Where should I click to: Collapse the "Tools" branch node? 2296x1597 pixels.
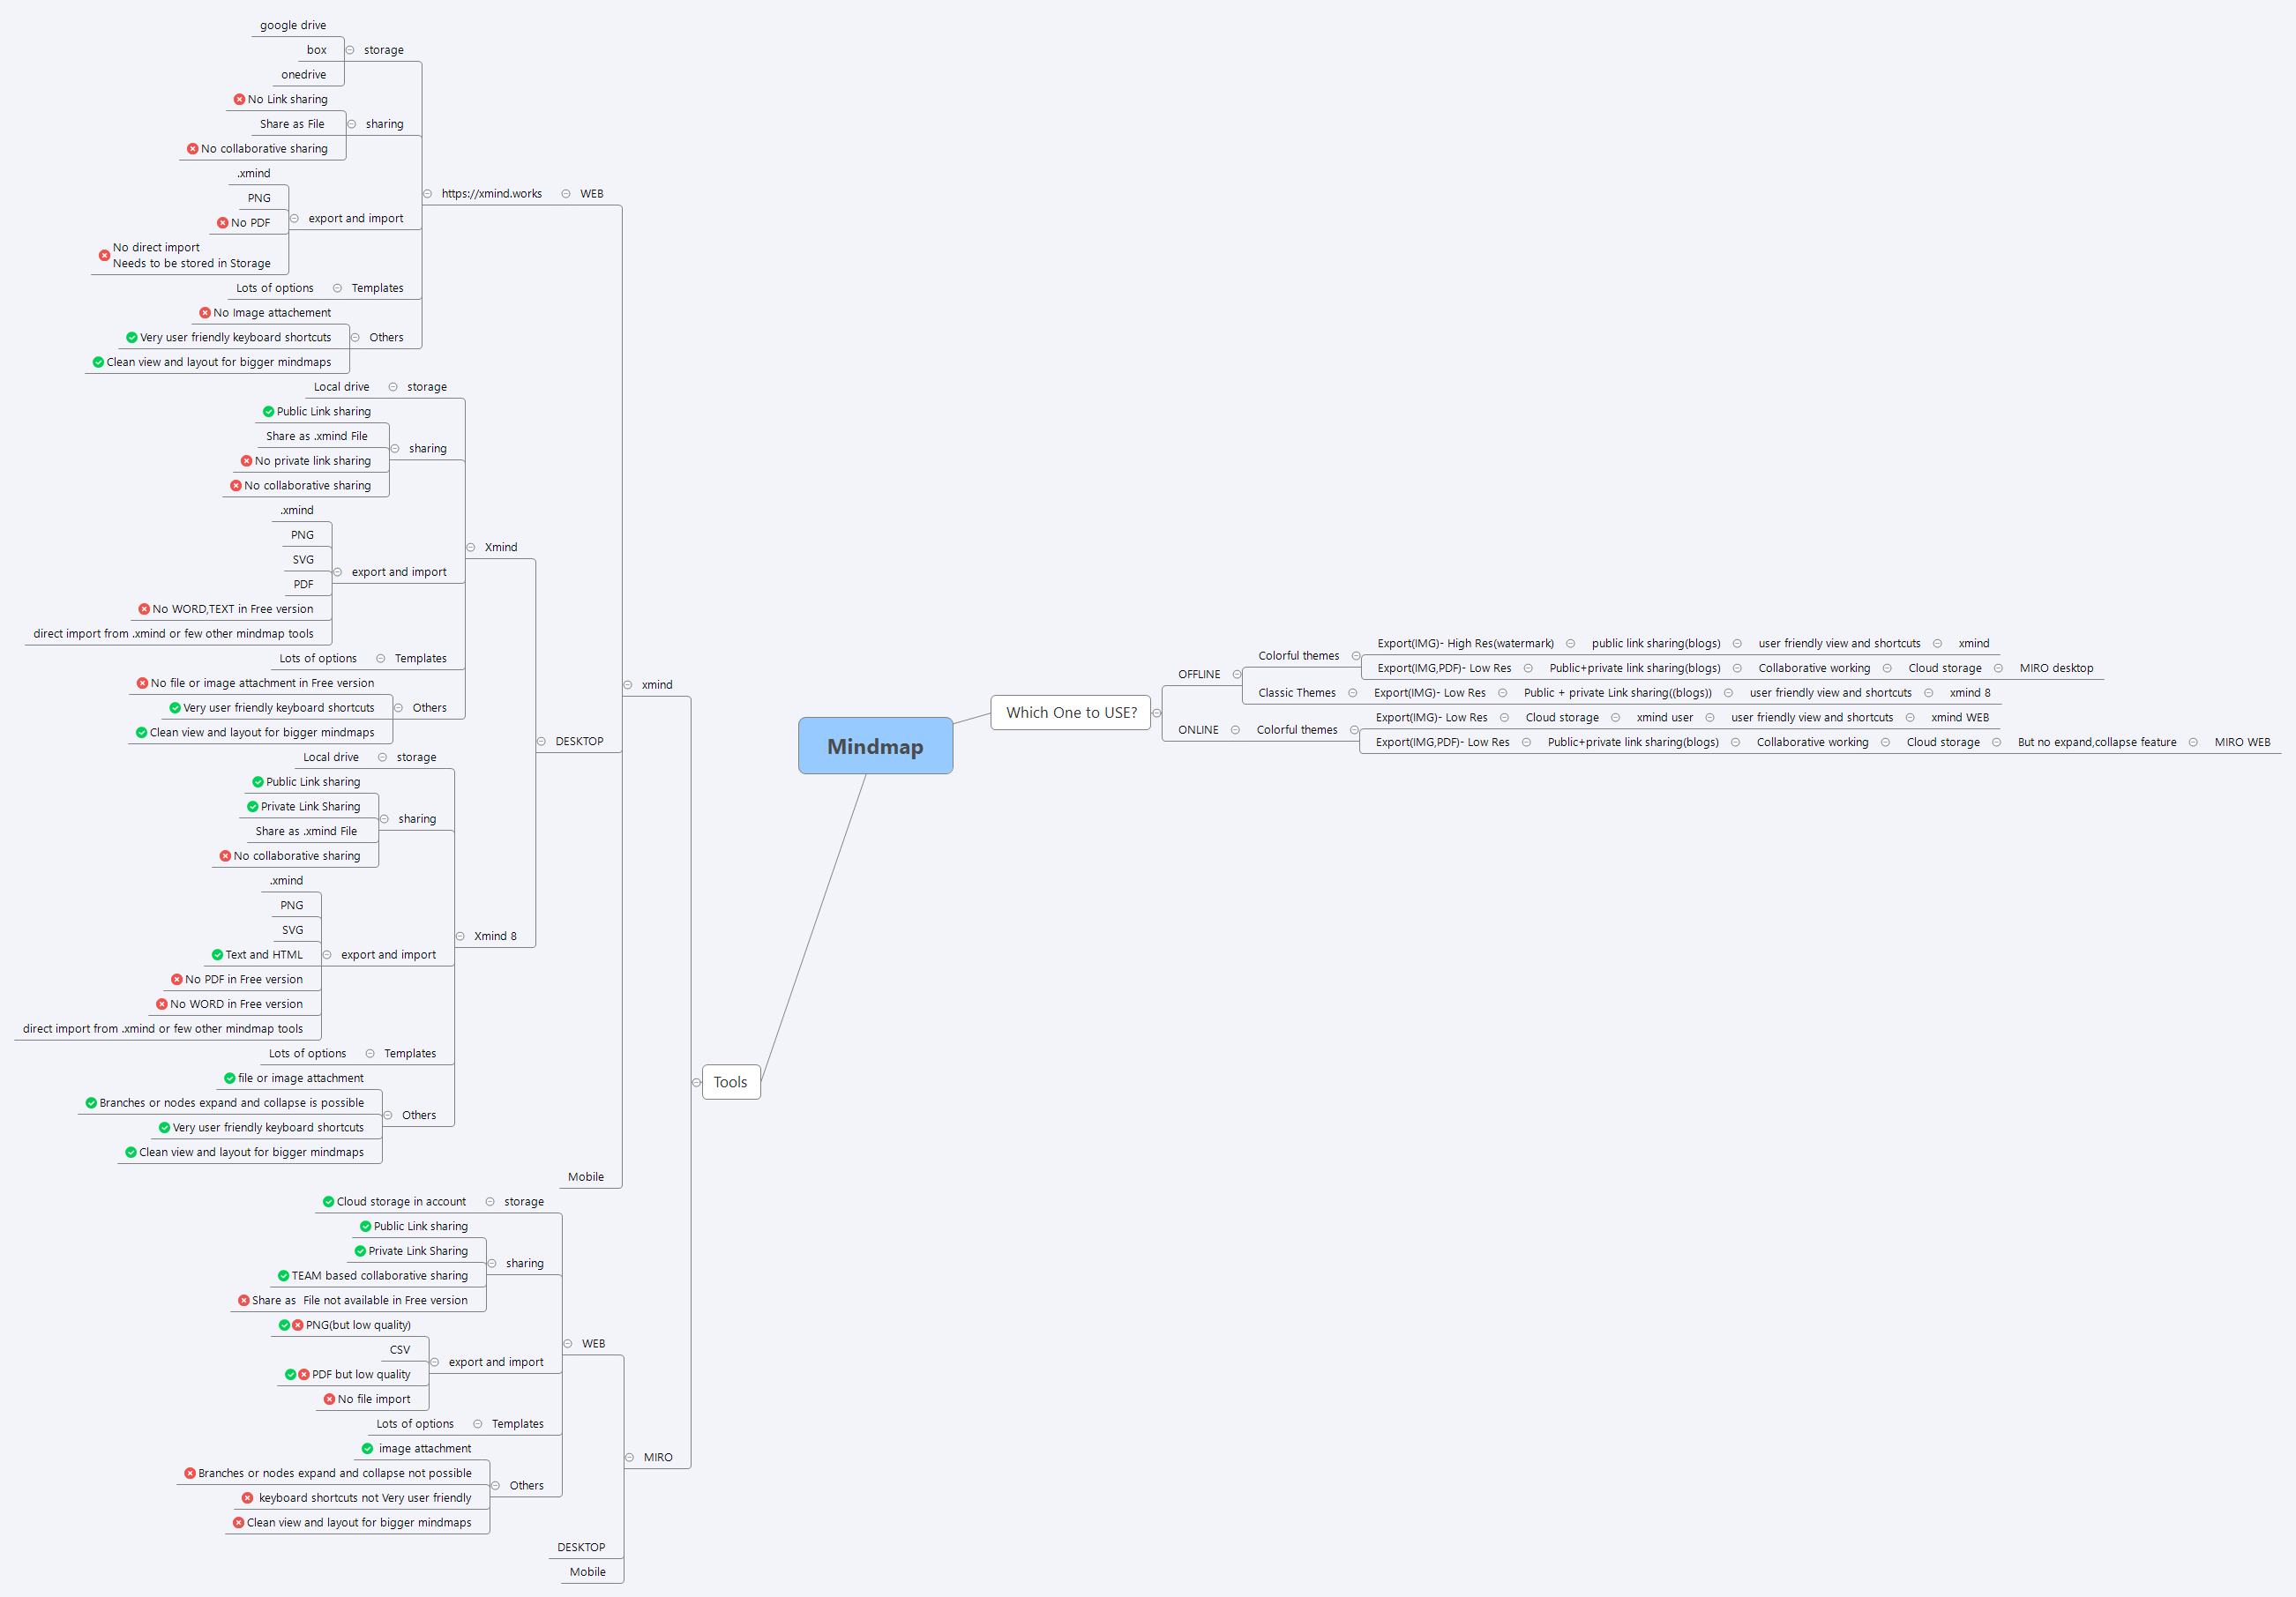(696, 1082)
